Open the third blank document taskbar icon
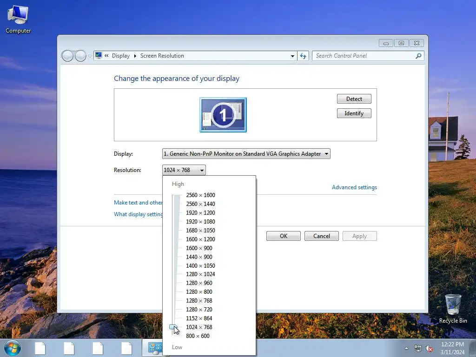Image resolution: width=476 pixels, height=357 pixels. coord(98,348)
